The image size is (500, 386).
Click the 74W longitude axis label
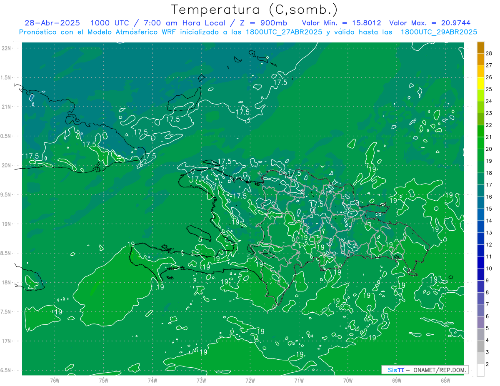tap(152, 380)
